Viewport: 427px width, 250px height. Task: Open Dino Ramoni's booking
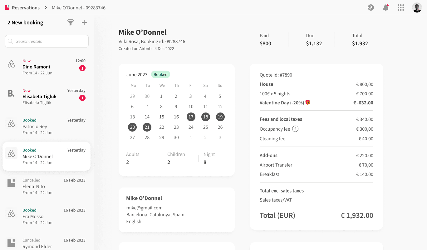(x=47, y=67)
